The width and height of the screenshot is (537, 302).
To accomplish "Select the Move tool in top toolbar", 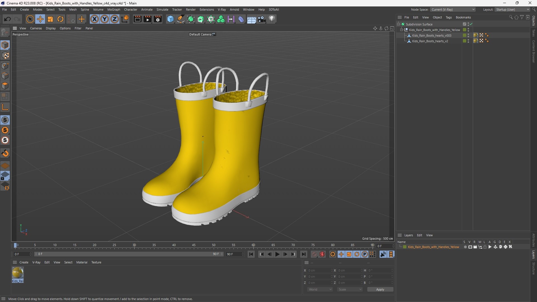I will click(40, 19).
